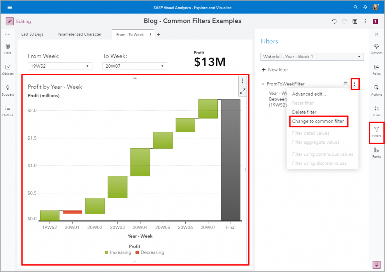Viewport: 385px width, 272px height.
Task: Toggle Editing mode with the pencil
Action: pos(9,21)
